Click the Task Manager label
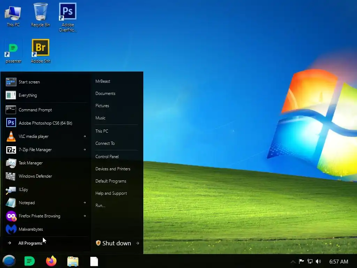 pos(31,163)
